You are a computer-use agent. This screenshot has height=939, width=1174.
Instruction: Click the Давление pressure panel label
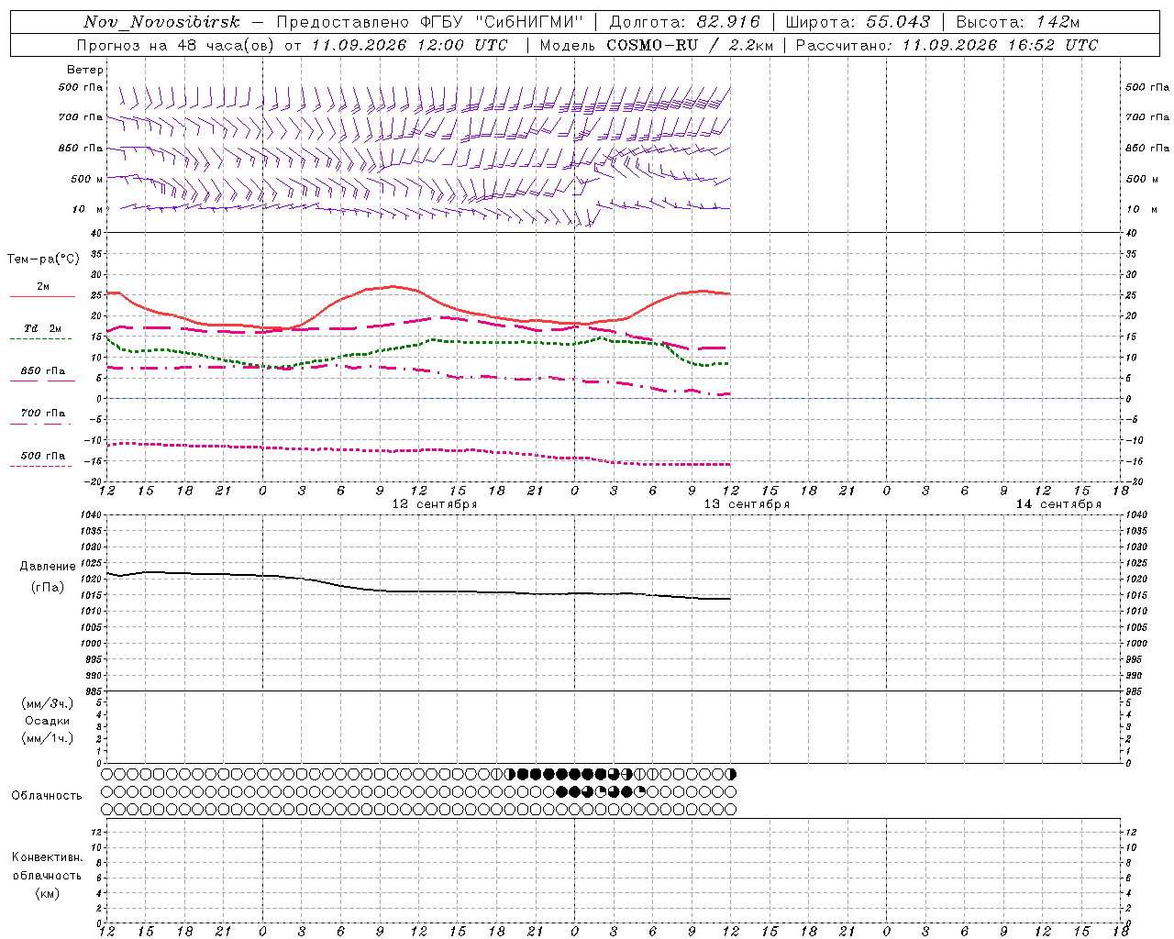pyautogui.click(x=48, y=567)
